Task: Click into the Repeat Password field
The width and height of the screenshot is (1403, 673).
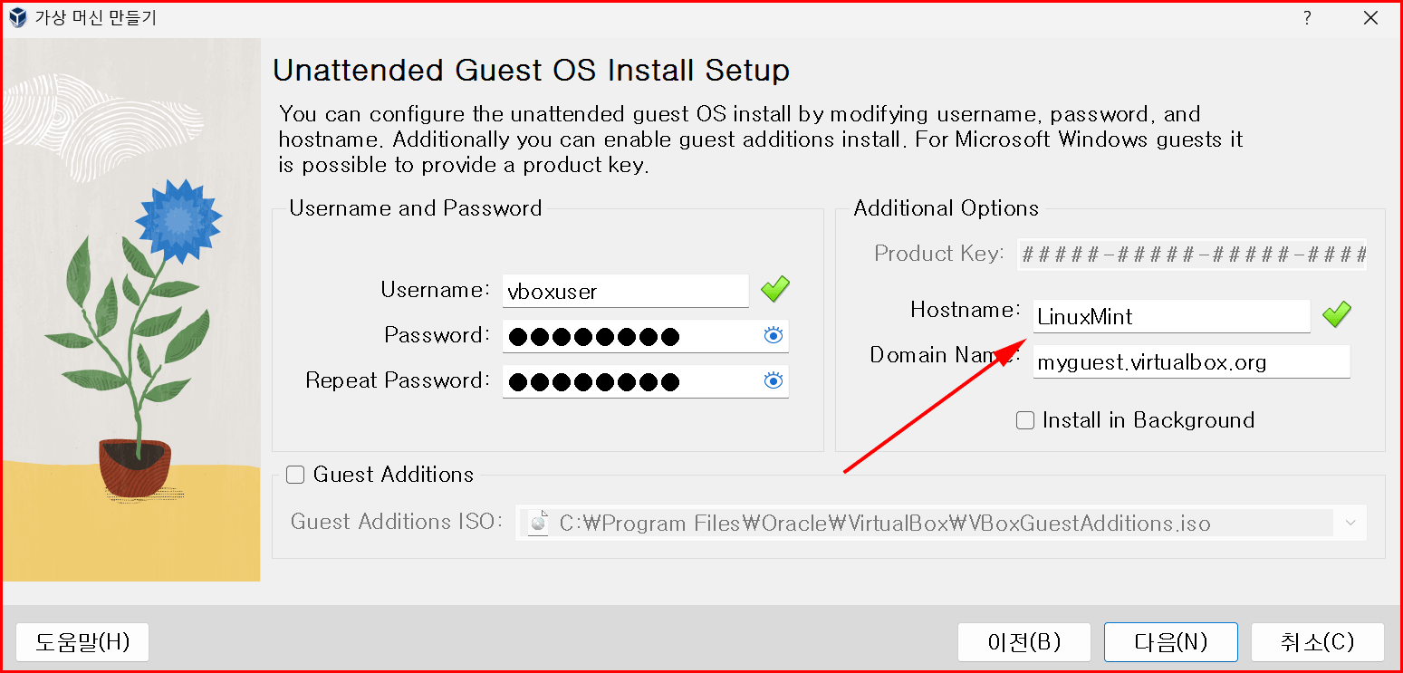Action: tap(646, 381)
